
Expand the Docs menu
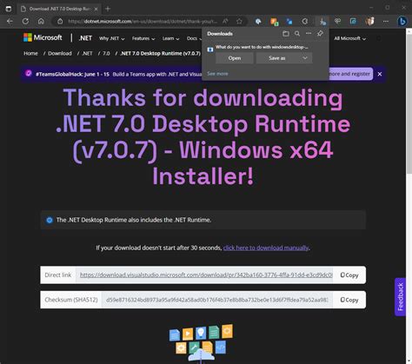[x=194, y=38]
